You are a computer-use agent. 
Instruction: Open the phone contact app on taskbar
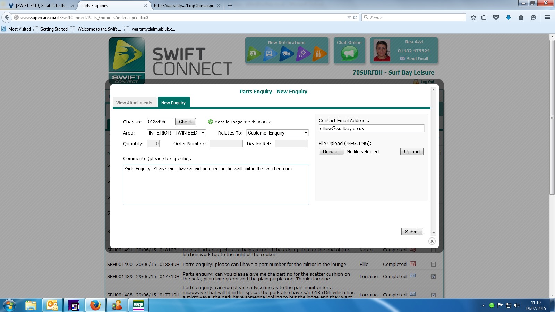(117, 305)
